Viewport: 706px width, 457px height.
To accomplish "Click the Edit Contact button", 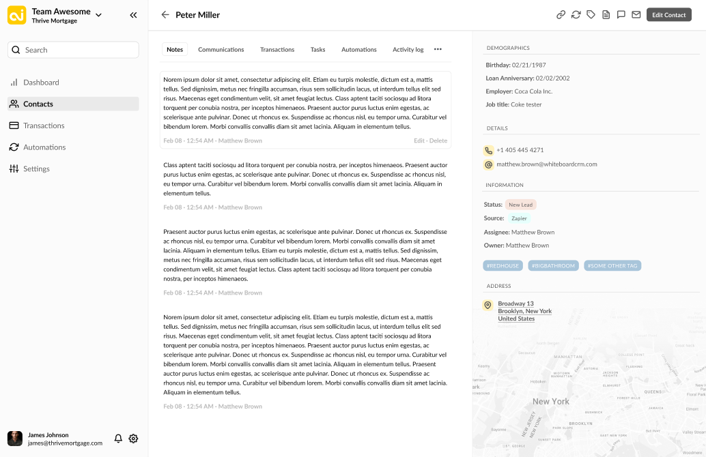I will pos(668,15).
